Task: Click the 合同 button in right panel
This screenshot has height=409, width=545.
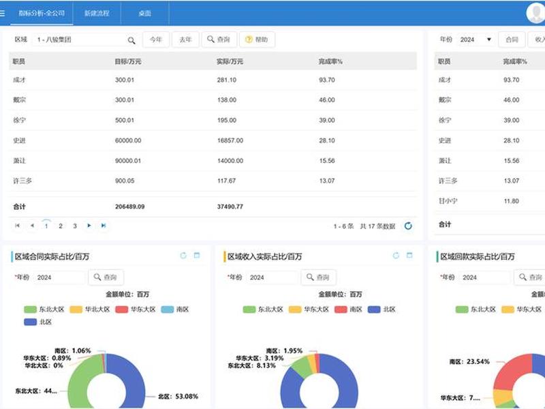Action: click(512, 40)
